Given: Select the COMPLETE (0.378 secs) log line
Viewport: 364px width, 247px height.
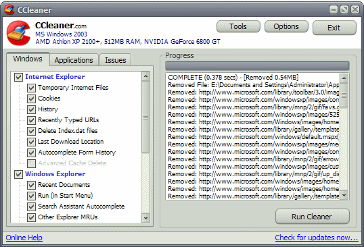Looking at the screenshot, I should pyautogui.click(x=233, y=78).
